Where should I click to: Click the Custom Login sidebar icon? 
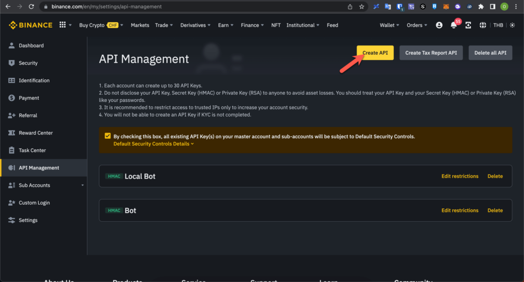pos(12,203)
